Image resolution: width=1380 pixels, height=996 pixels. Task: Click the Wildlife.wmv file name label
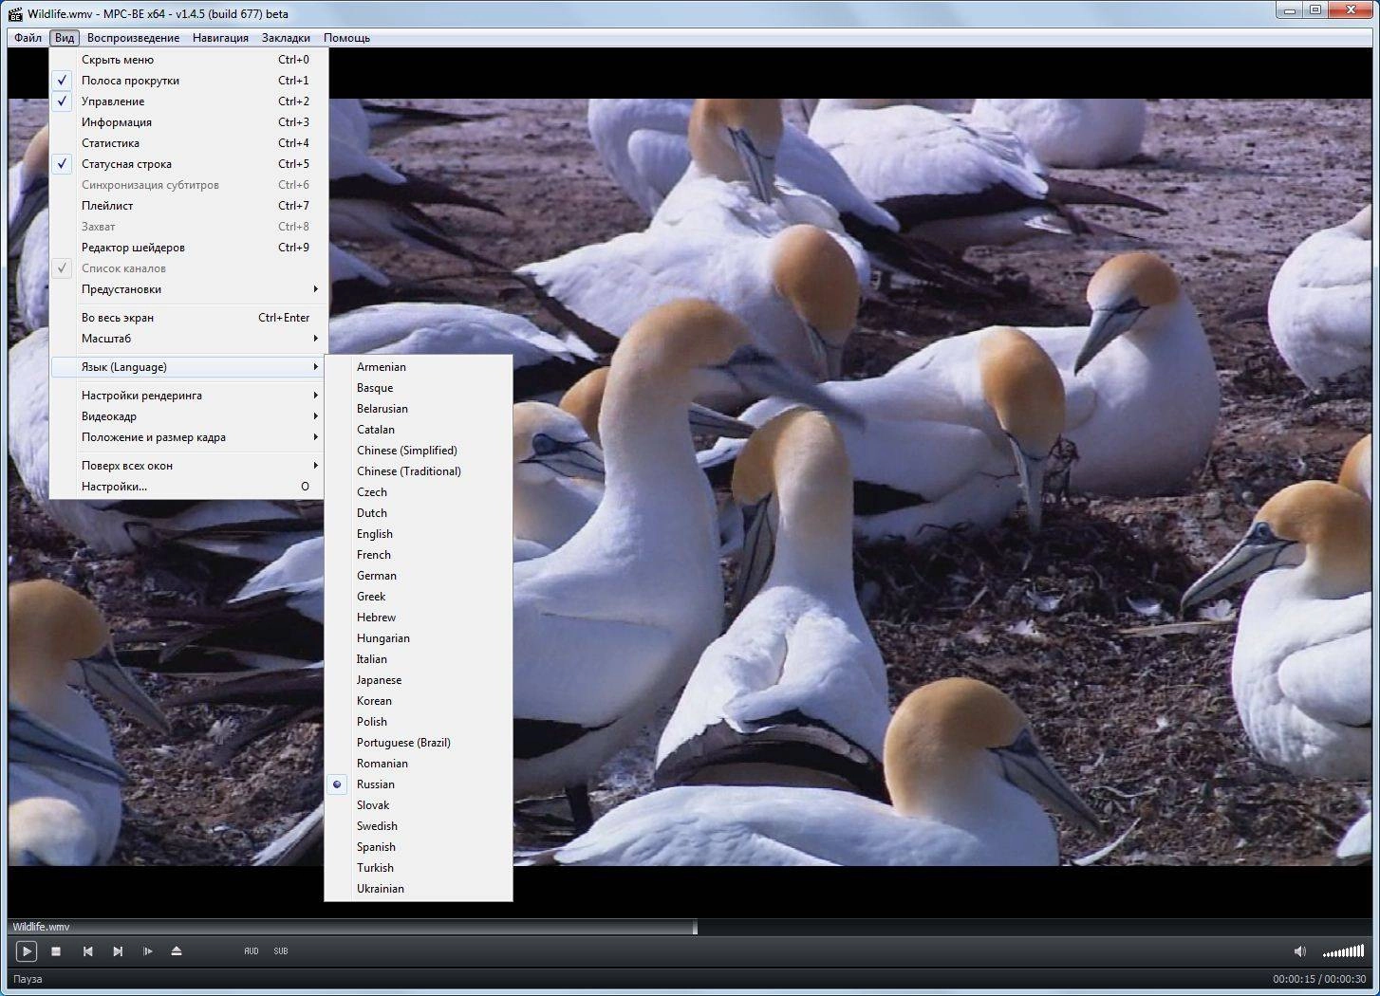tap(41, 927)
